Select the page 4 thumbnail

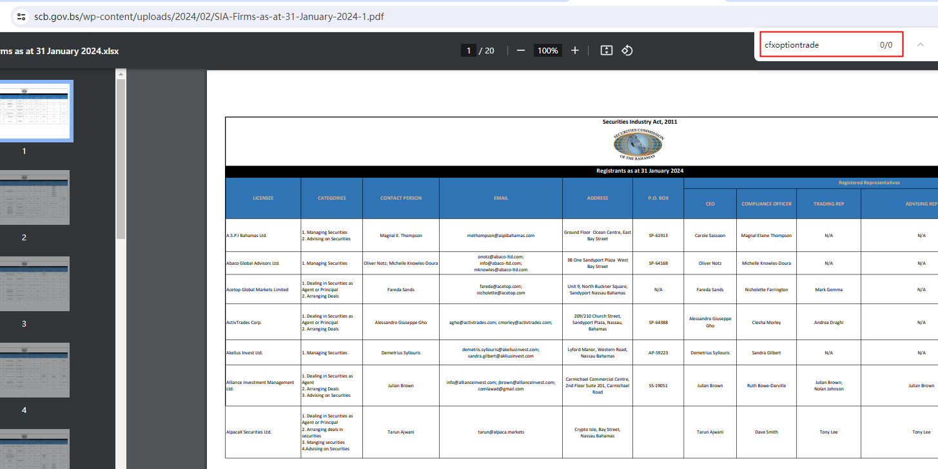35,370
